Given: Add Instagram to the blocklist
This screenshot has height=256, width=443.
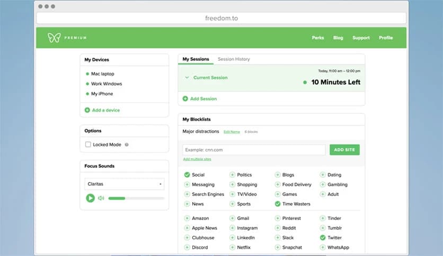Looking at the screenshot, I should point(232,228).
